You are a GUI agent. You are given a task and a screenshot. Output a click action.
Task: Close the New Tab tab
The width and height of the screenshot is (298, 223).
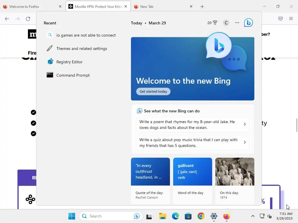coord(191,6)
